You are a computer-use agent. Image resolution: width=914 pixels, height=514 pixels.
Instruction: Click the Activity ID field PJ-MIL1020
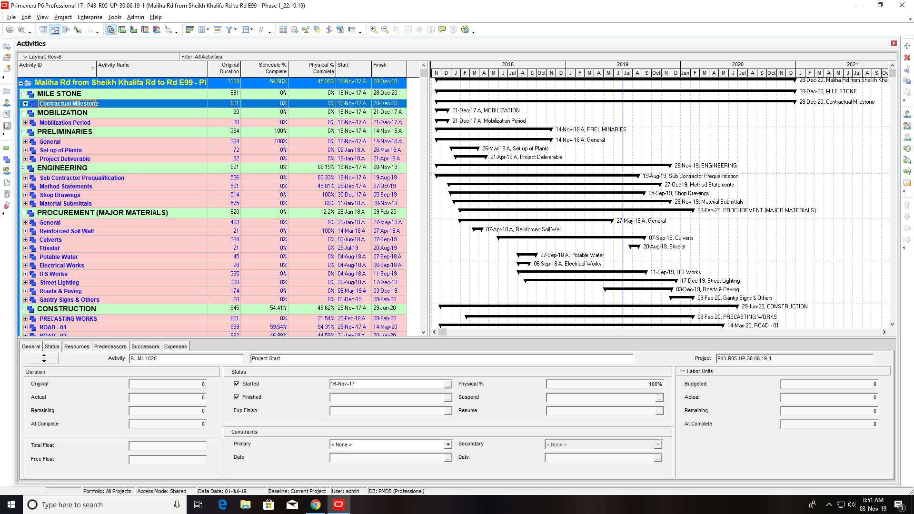[186, 358]
